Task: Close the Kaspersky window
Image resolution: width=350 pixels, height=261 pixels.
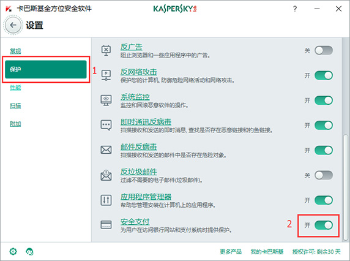Action: point(338,9)
